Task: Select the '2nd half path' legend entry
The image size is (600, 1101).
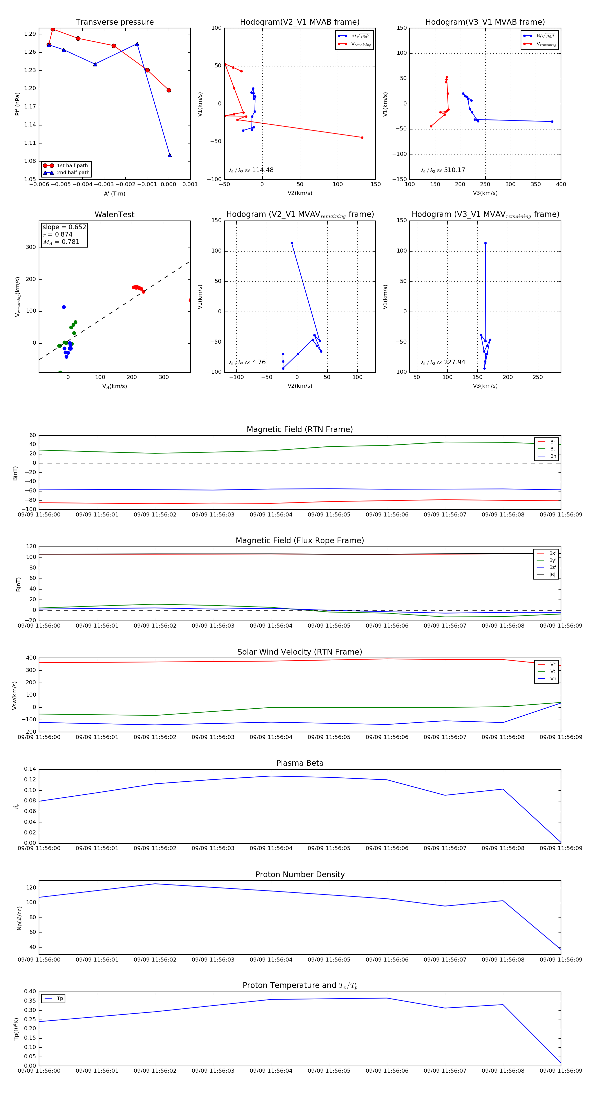Action: [66, 173]
